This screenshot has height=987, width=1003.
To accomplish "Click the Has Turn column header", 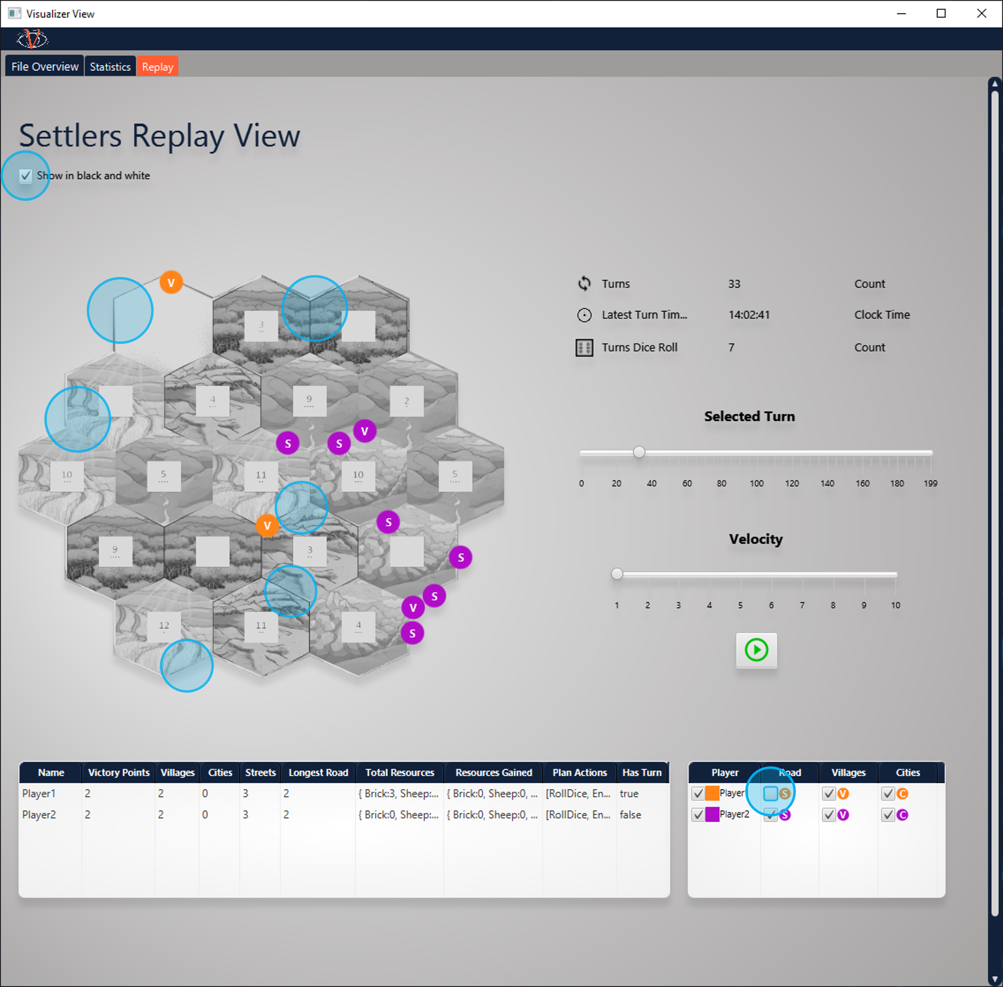I will click(642, 772).
